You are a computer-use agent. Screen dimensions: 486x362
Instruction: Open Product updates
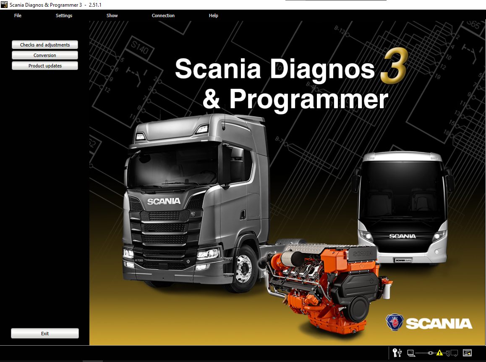click(45, 66)
